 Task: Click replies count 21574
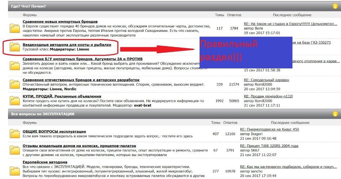[234, 84]
